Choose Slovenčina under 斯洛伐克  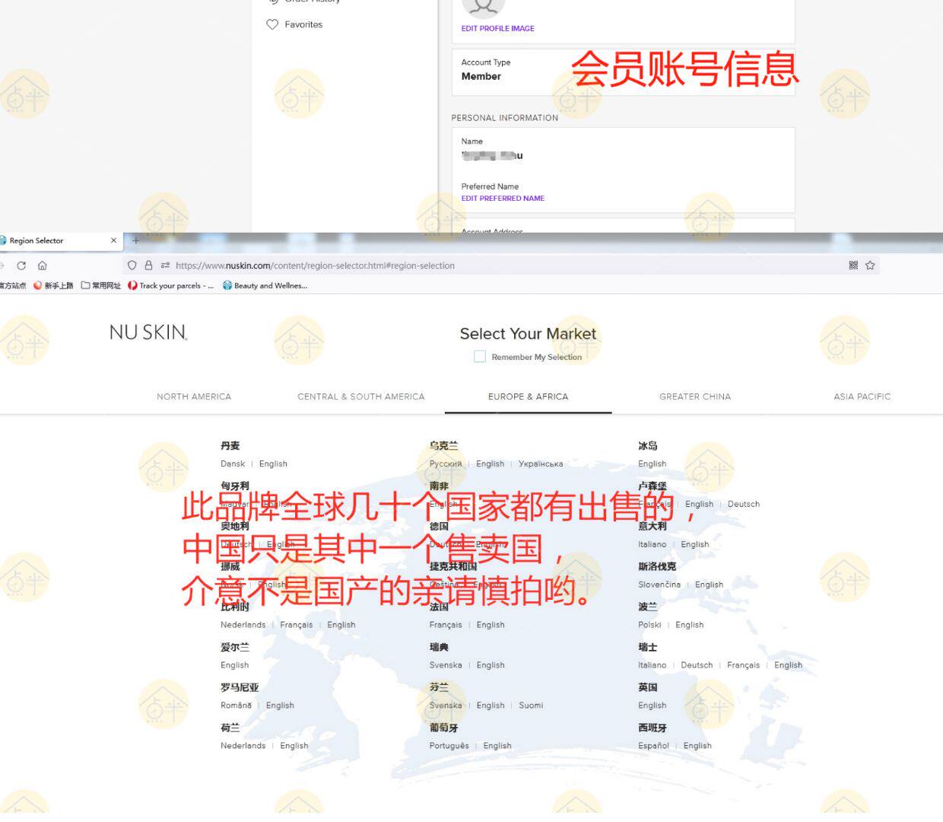click(659, 585)
